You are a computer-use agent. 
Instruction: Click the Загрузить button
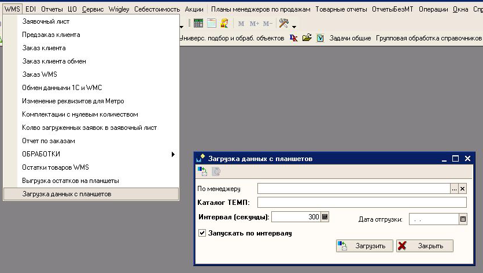pos(364,246)
